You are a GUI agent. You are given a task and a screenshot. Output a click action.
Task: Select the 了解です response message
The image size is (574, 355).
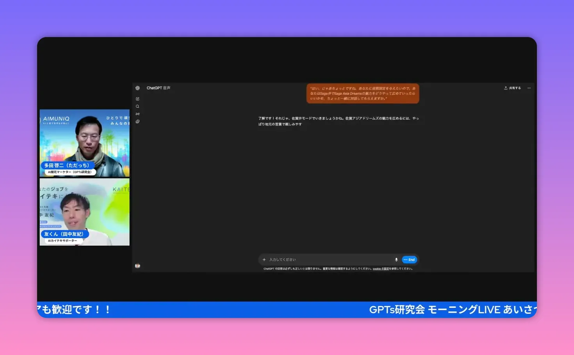(x=338, y=121)
